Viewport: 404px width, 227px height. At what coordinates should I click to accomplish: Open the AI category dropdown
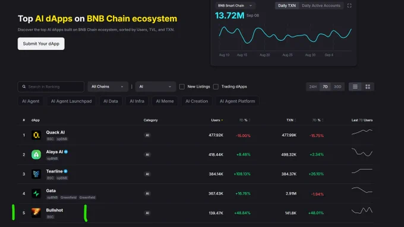coord(156,87)
